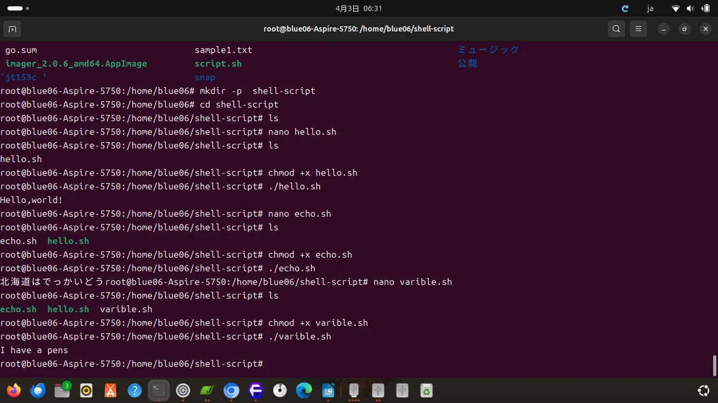Open the ja input source menu

[650, 8]
